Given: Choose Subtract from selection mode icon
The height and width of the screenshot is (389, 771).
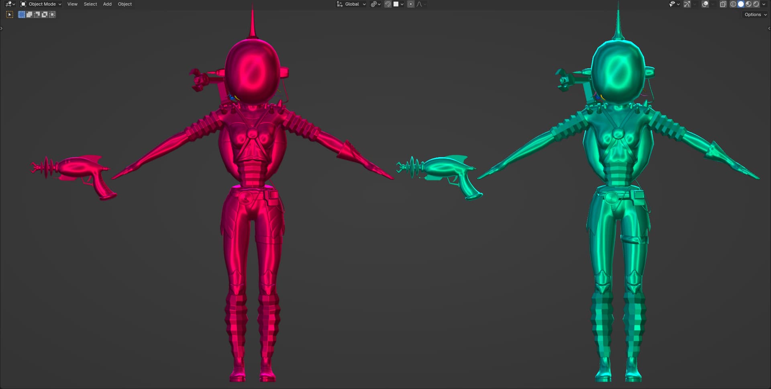Looking at the screenshot, I should coord(37,14).
